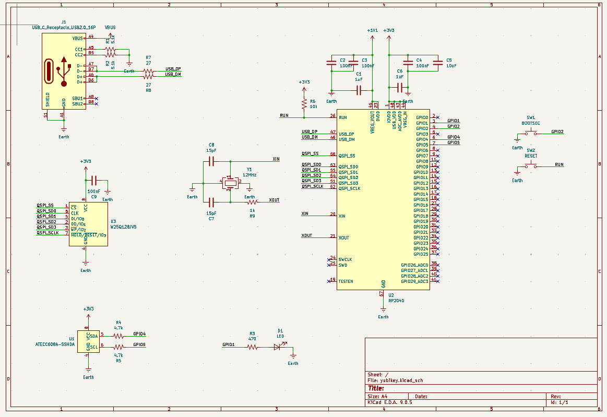
Task: Click the W25Q128JVS flash chip U3
Action: [x=86, y=222]
